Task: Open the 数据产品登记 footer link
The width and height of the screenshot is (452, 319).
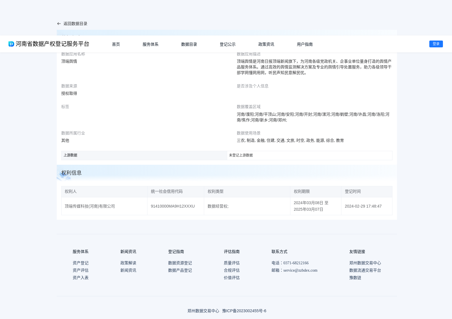Action: [x=180, y=271]
